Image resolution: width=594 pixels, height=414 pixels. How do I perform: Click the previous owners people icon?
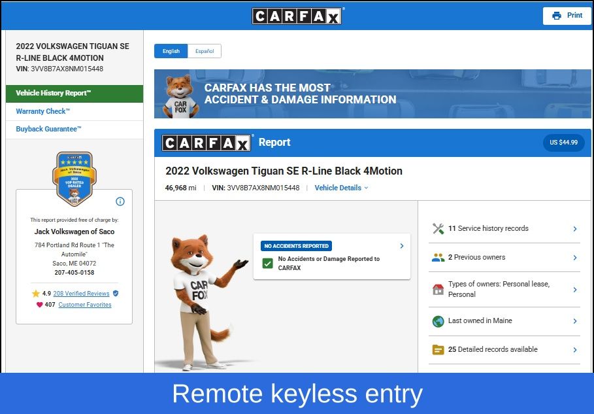(438, 258)
